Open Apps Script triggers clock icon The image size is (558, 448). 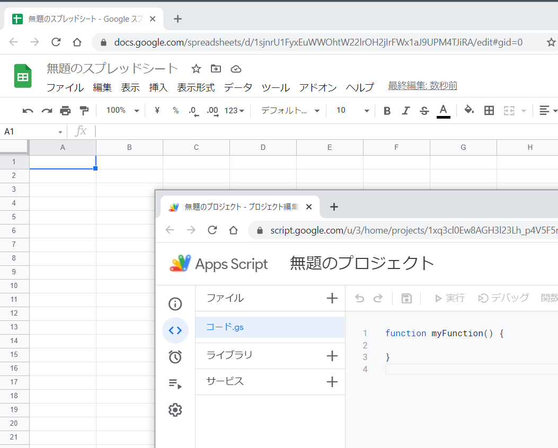point(175,357)
